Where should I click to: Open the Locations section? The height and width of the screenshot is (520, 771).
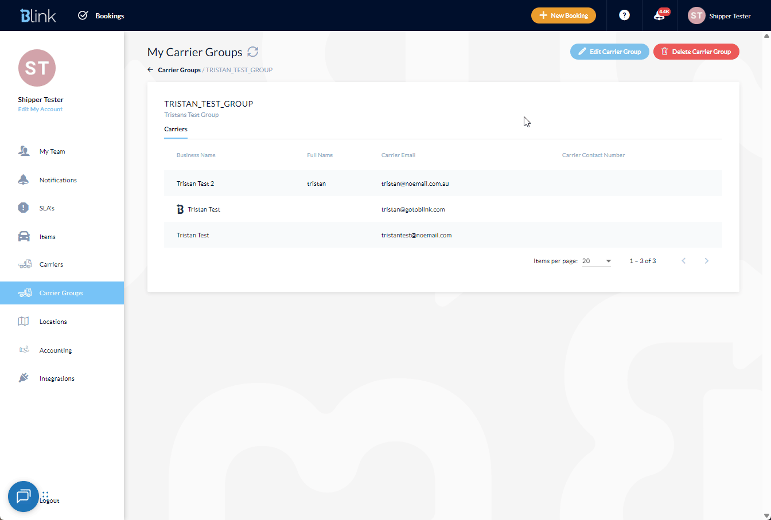(53, 322)
